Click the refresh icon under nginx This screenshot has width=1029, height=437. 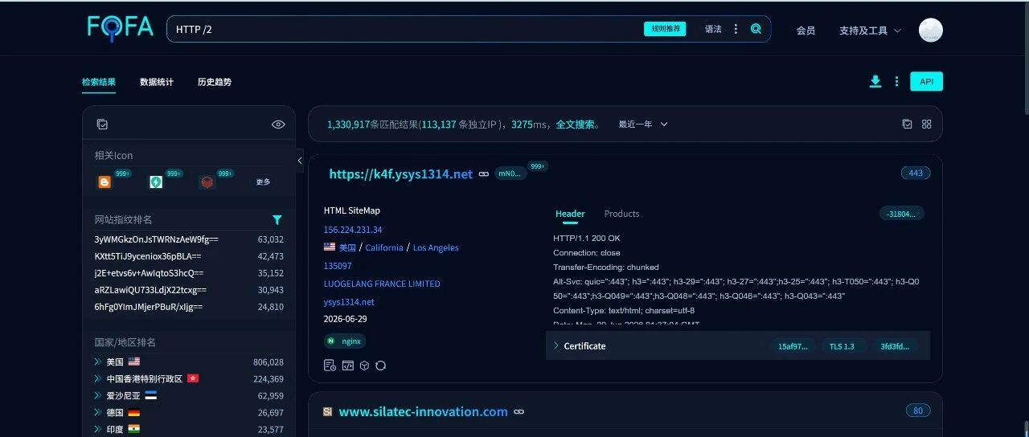coord(381,366)
